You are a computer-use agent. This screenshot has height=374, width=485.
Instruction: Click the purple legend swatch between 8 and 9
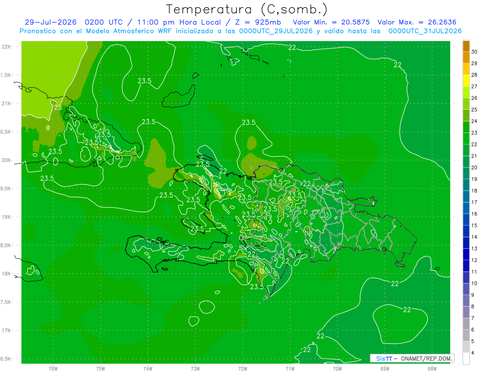pos(466,301)
